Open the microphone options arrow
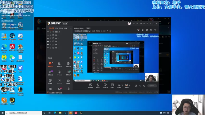 click(x=122, y=85)
